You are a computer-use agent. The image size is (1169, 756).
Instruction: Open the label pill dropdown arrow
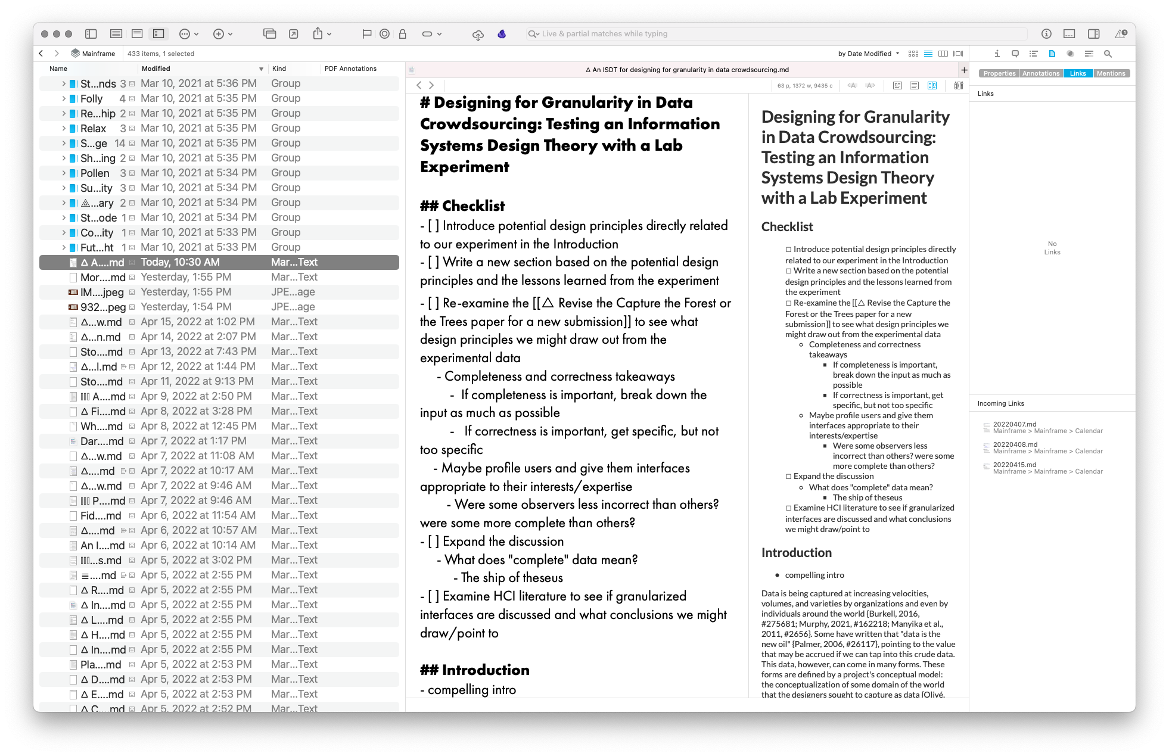pyautogui.click(x=440, y=34)
